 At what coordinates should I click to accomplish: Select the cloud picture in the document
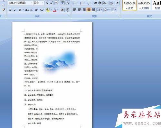coord(59,62)
